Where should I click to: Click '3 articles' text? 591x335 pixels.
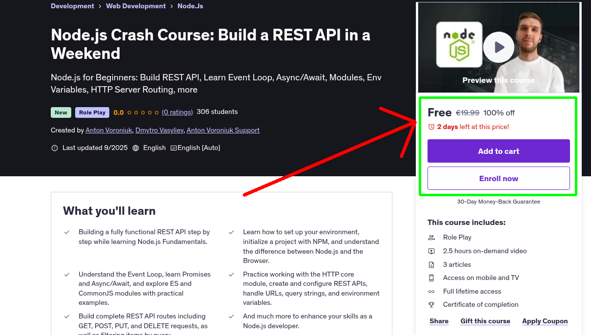[x=457, y=264]
